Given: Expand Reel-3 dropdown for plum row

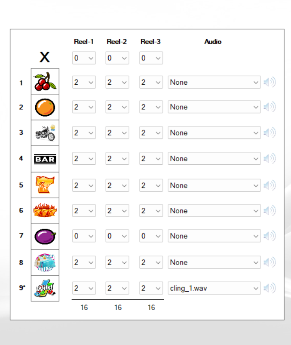Looking at the screenshot, I should point(151,236).
